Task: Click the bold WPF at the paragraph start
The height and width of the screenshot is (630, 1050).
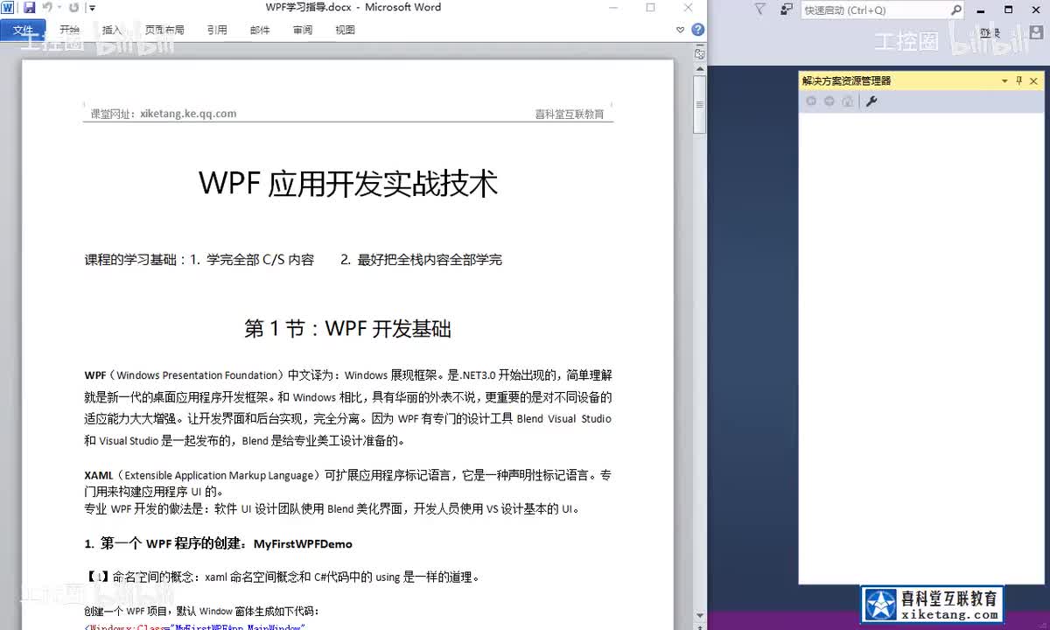Action: [x=94, y=375]
